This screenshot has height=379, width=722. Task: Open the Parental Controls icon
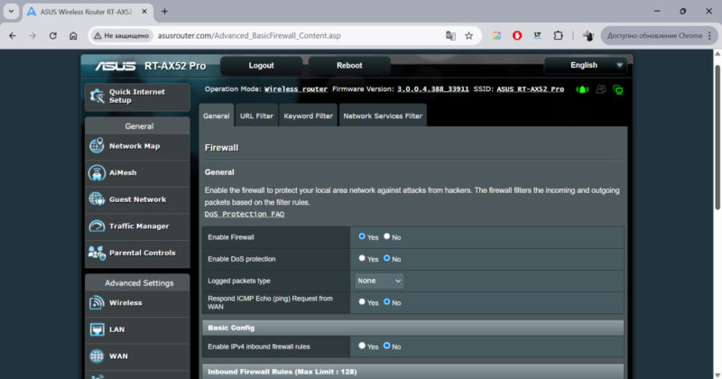(97, 253)
